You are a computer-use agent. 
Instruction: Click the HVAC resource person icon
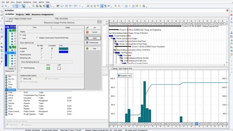pyautogui.click(x=6, y=92)
